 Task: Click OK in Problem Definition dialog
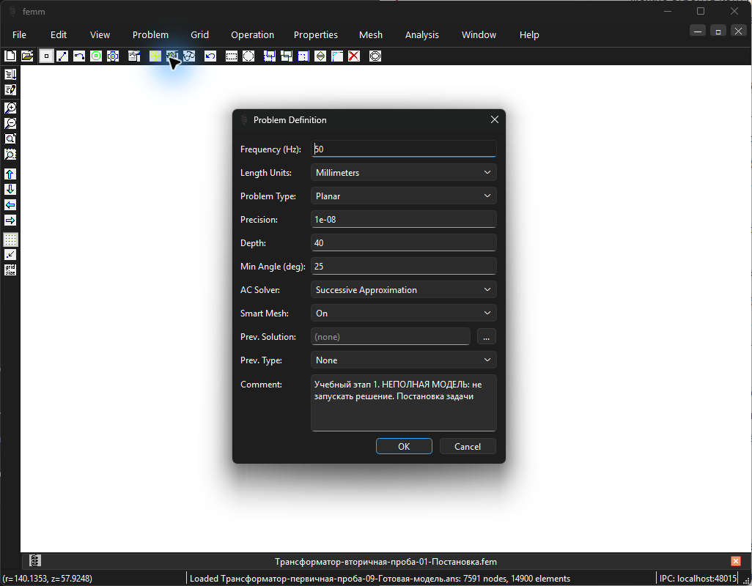404,447
